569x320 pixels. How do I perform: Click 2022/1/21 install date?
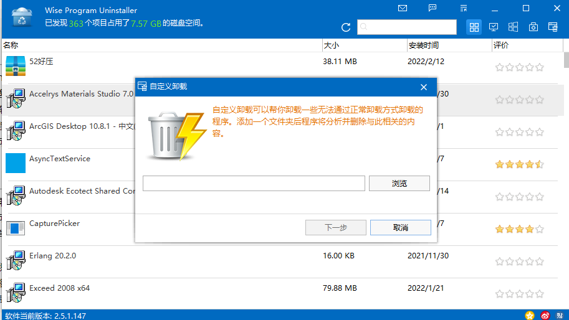pyautogui.click(x=426, y=288)
